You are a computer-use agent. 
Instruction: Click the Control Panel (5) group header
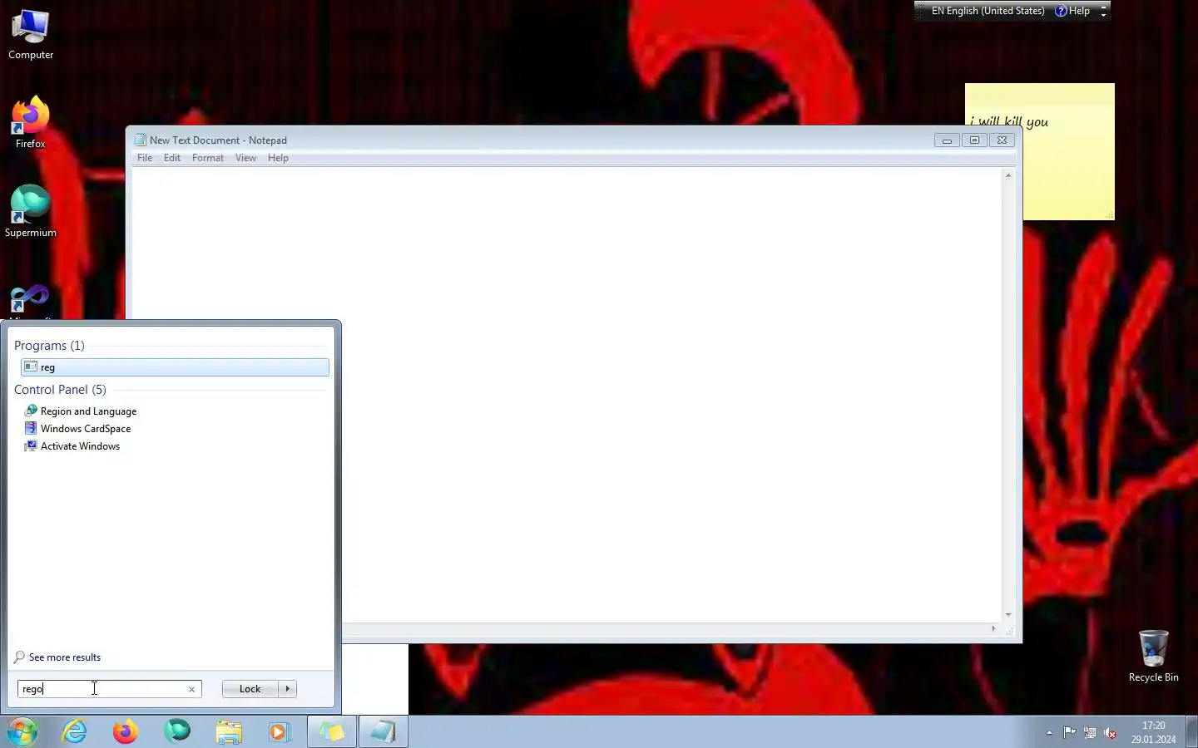(60, 390)
